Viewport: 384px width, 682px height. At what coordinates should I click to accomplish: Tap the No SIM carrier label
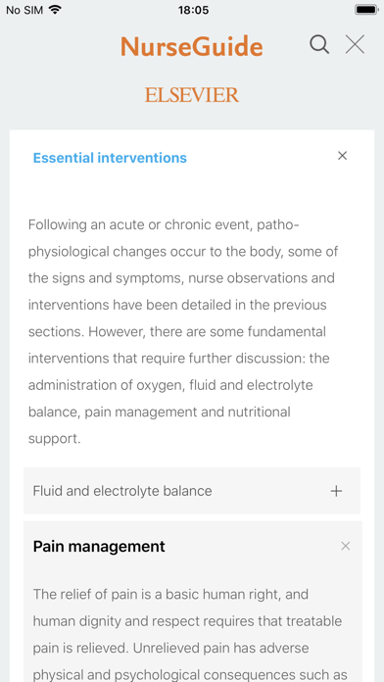[24, 10]
